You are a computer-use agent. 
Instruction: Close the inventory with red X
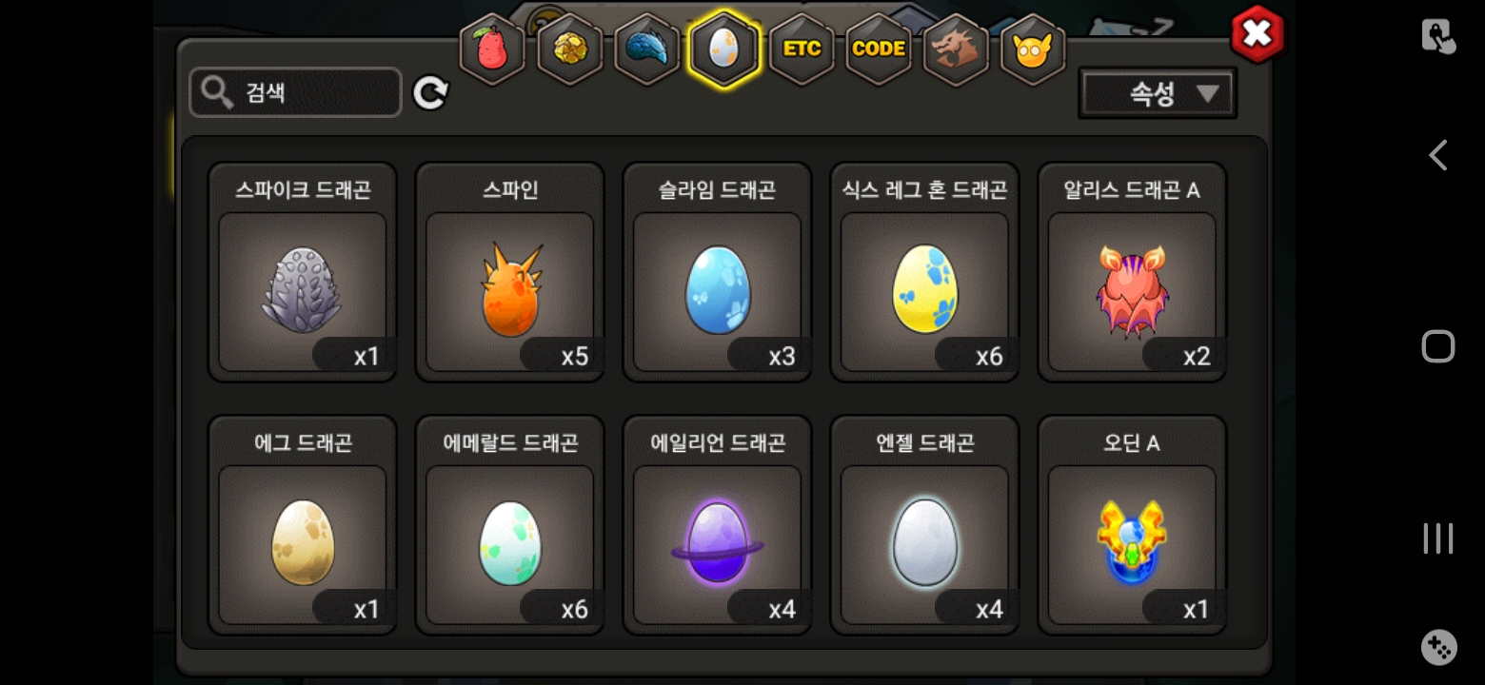tap(1257, 34)
